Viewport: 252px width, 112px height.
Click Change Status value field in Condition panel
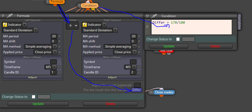click(x=188, y=39)
